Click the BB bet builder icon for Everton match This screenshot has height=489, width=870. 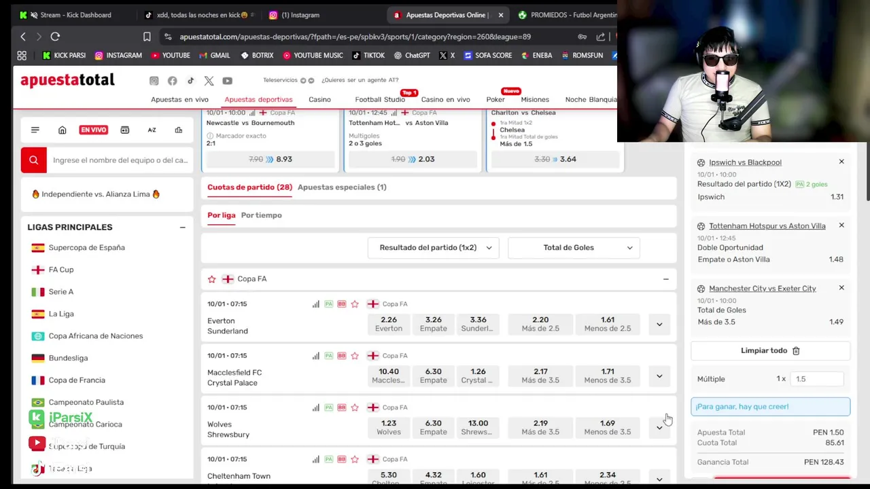pos(341,304)
